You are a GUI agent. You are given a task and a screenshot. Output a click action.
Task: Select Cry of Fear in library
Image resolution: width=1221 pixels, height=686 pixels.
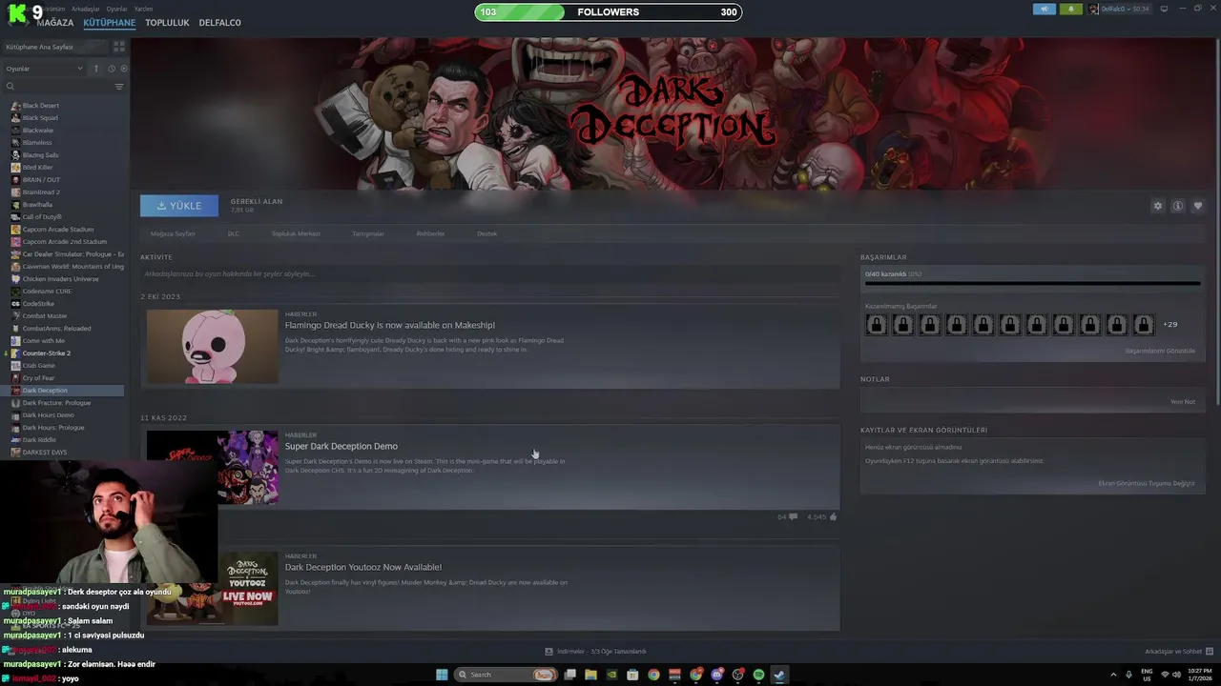pyautogui.click(x=38, y=378)
